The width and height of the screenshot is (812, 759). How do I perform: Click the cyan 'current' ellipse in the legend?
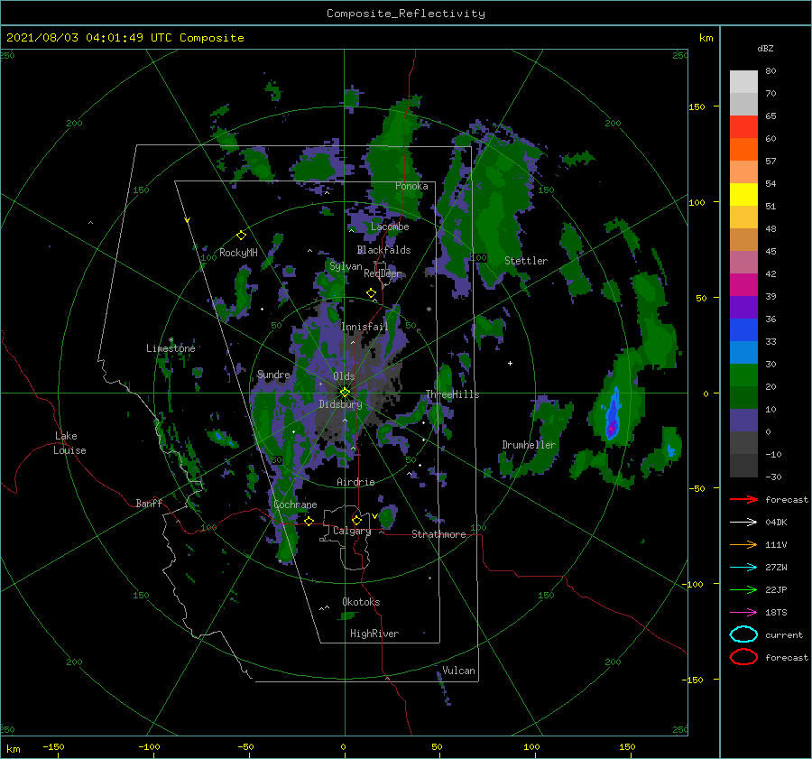coord(743,634)
